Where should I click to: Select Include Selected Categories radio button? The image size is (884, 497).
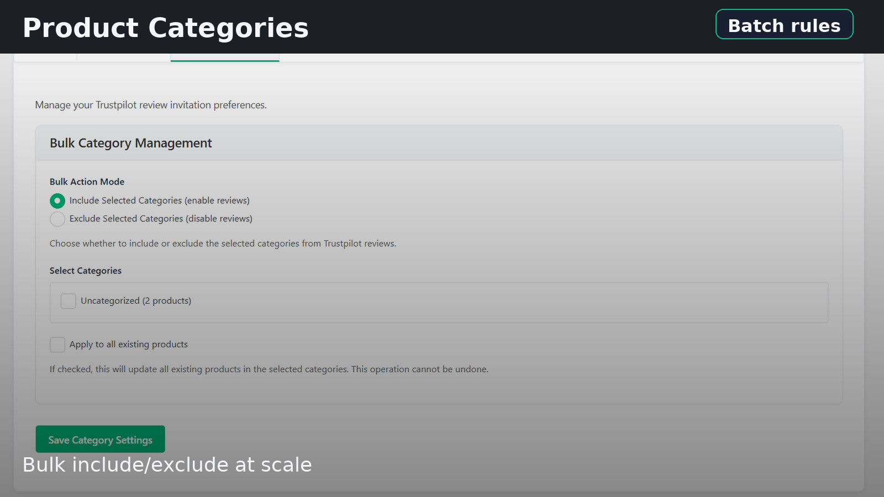click(x=57, y=200)
